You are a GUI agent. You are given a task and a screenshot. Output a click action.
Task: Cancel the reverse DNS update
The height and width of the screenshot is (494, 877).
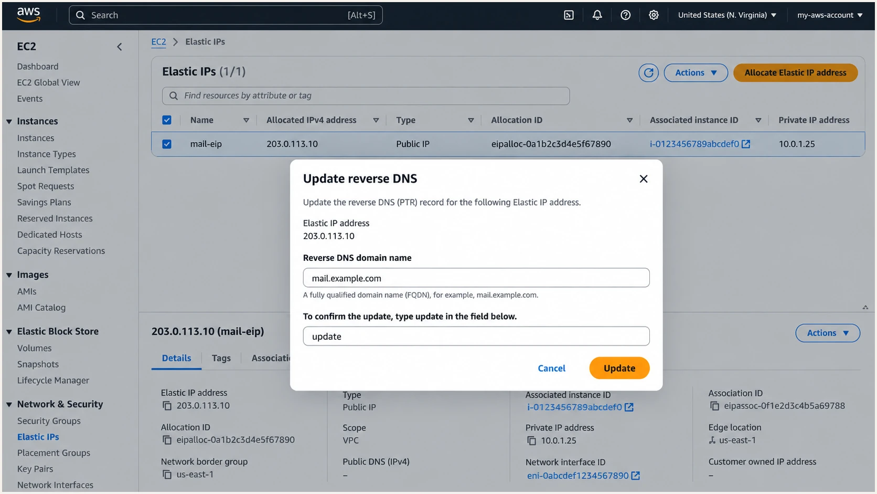551,369
